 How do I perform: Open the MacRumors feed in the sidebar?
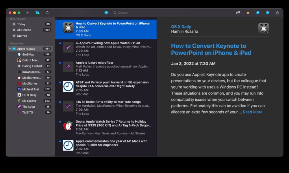coord(30,78)
